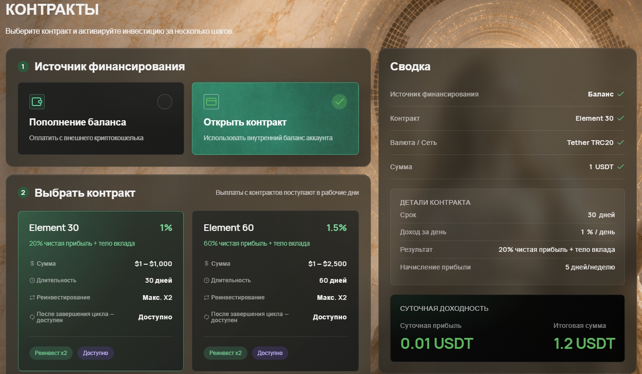Choose the Element 60 contract card
Image resolution: width=642 pixels, height=374 pixels.
(275, 291)
